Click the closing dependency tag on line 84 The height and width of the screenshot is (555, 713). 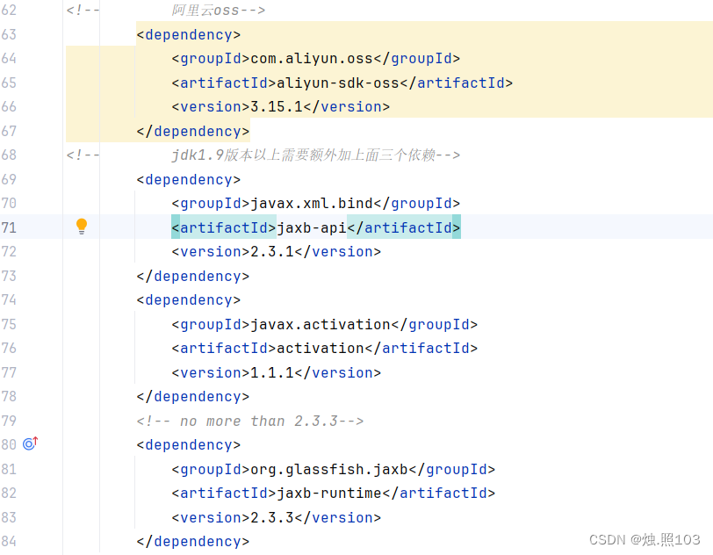193,541
